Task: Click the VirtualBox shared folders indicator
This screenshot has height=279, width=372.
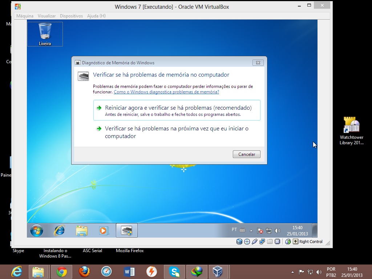Action: tap(270, 242)
